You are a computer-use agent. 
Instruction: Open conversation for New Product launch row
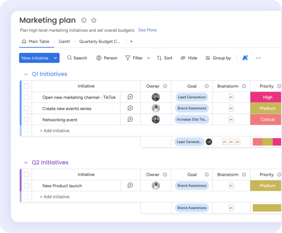[130, 185]
